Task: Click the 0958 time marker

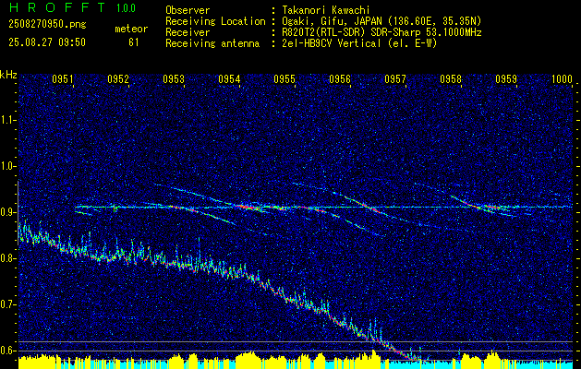Action: (451, 79)
